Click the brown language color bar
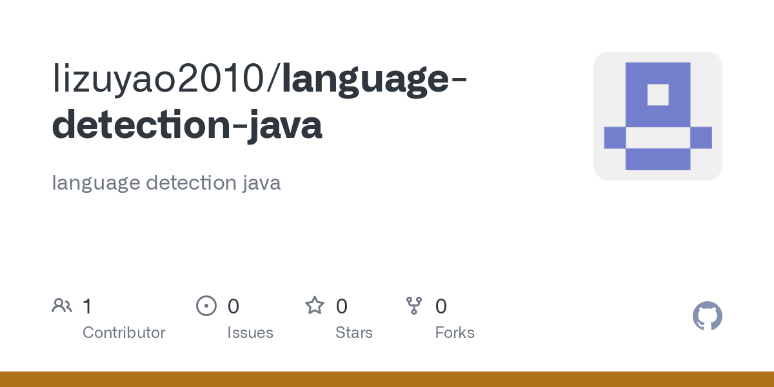Viewport: 774px width, 387px height. [387, 379]
